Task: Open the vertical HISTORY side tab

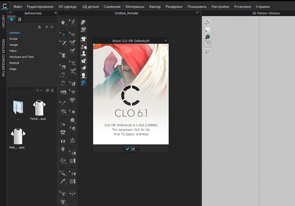Action: [x=3, y=22]
